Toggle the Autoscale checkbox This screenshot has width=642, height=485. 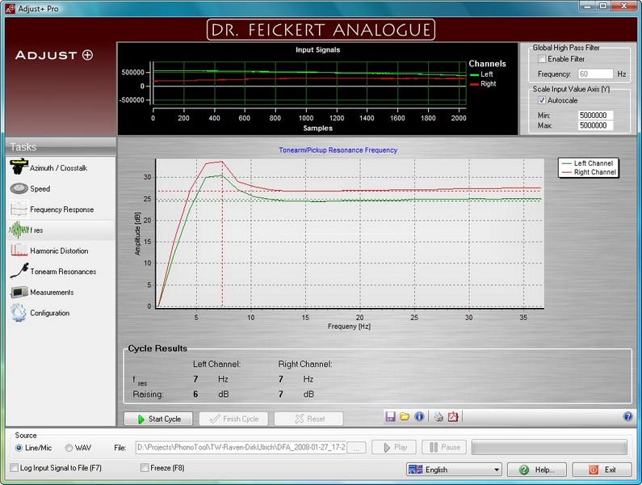click(542, 100)
